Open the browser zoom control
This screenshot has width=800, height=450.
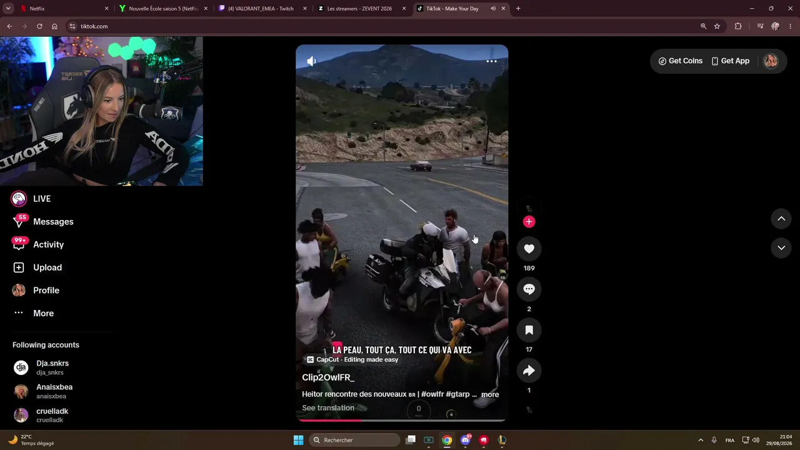[703, 26]
